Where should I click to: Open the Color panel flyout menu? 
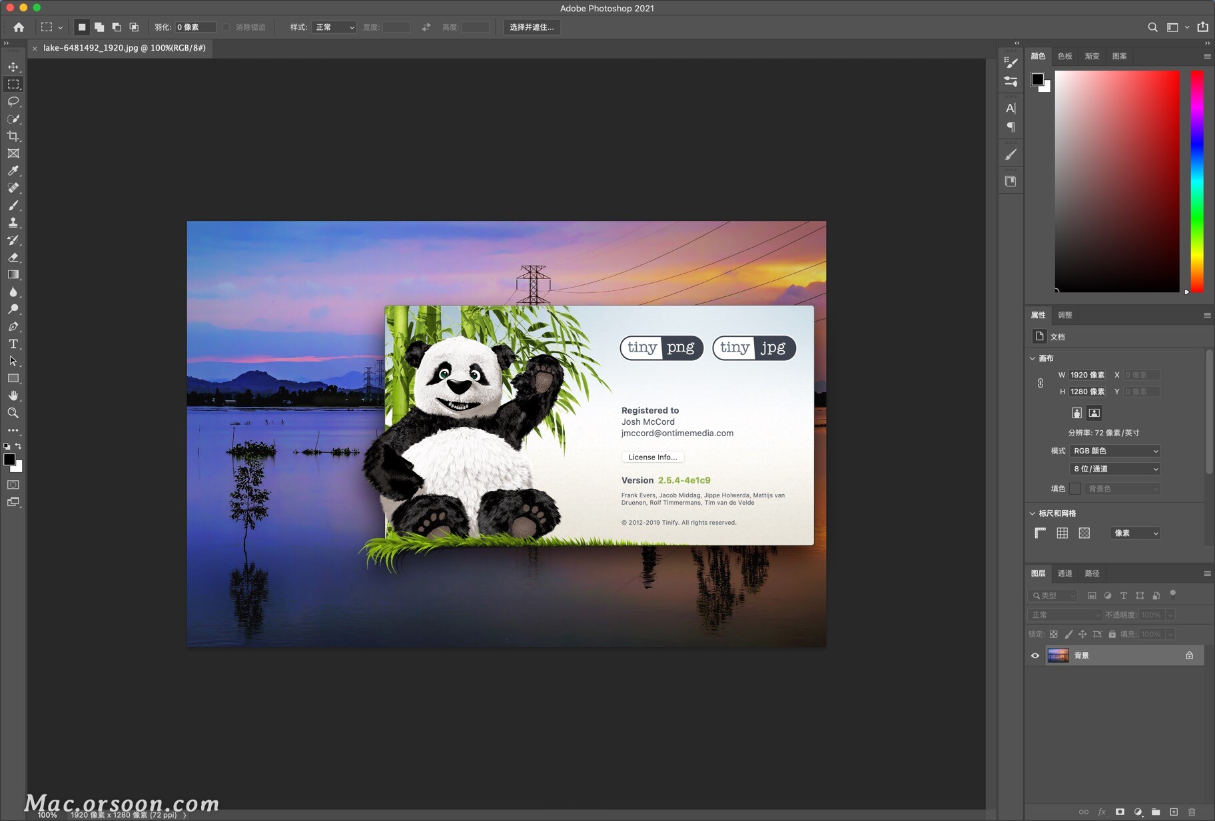1207,57
